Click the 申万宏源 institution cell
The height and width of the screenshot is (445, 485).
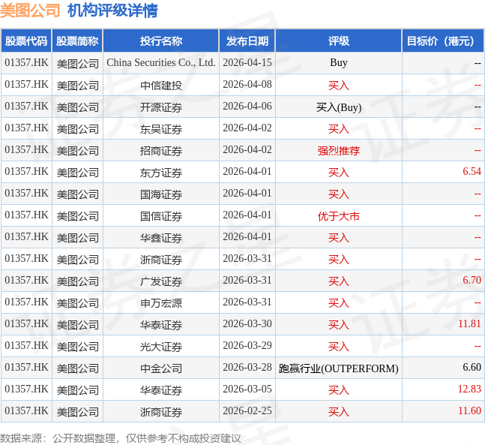click(161, 303)
